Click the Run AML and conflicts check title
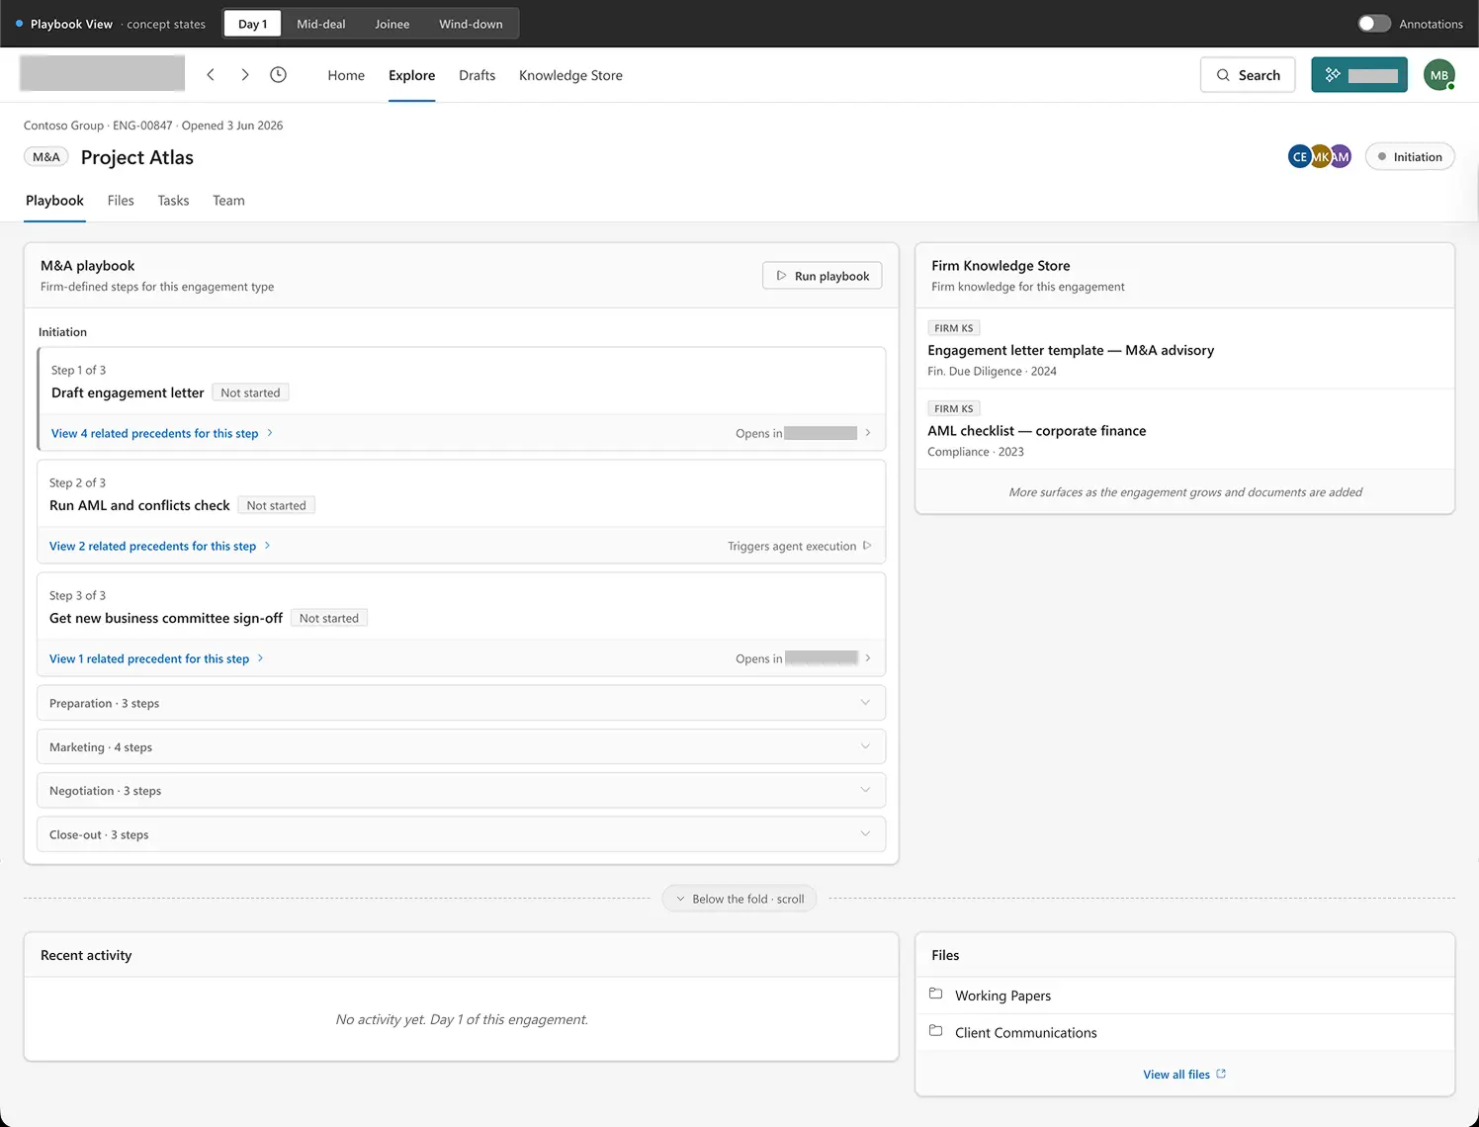 coord(139,505)
